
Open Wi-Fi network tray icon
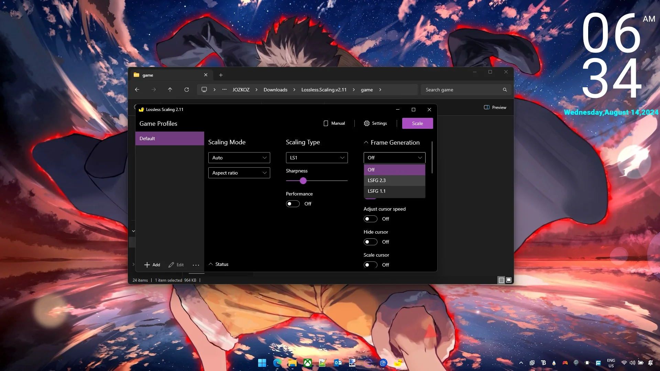624,363
